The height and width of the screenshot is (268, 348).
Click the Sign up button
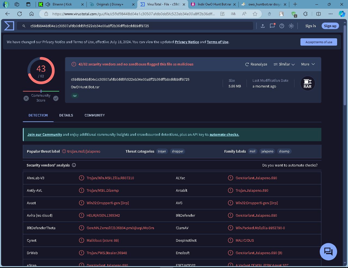[330, 26]
